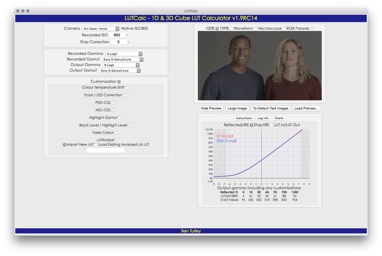This screenshot has width=382, height=256.
Task: Enable the Waveform checkbox
Action: 256,29
